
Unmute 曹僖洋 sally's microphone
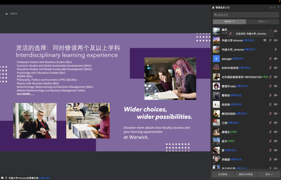click(x=270, y=86)
